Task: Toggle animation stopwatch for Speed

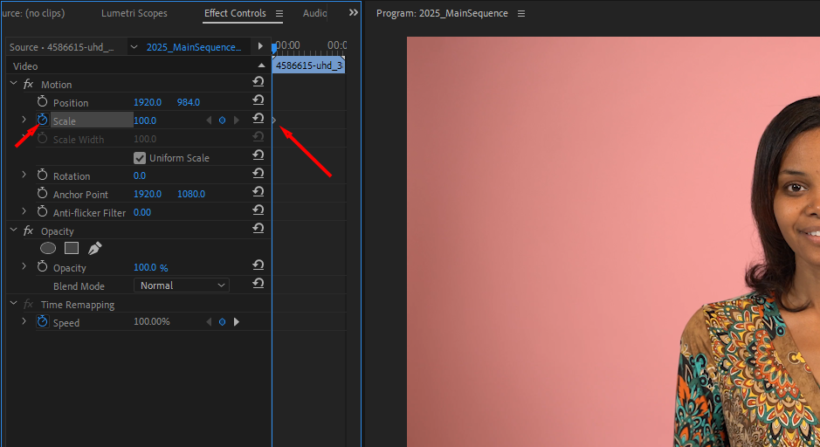Action: click(43, 321)
